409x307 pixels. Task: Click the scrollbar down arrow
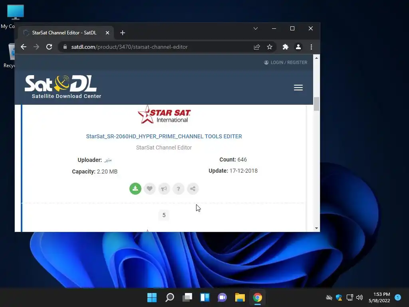pyautogui.click(x=316, y=228)
